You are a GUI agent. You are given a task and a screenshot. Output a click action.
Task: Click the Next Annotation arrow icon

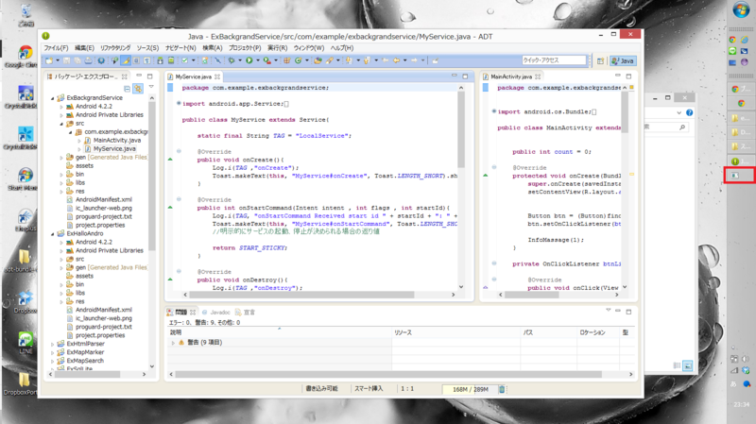[x=349, y=60]
